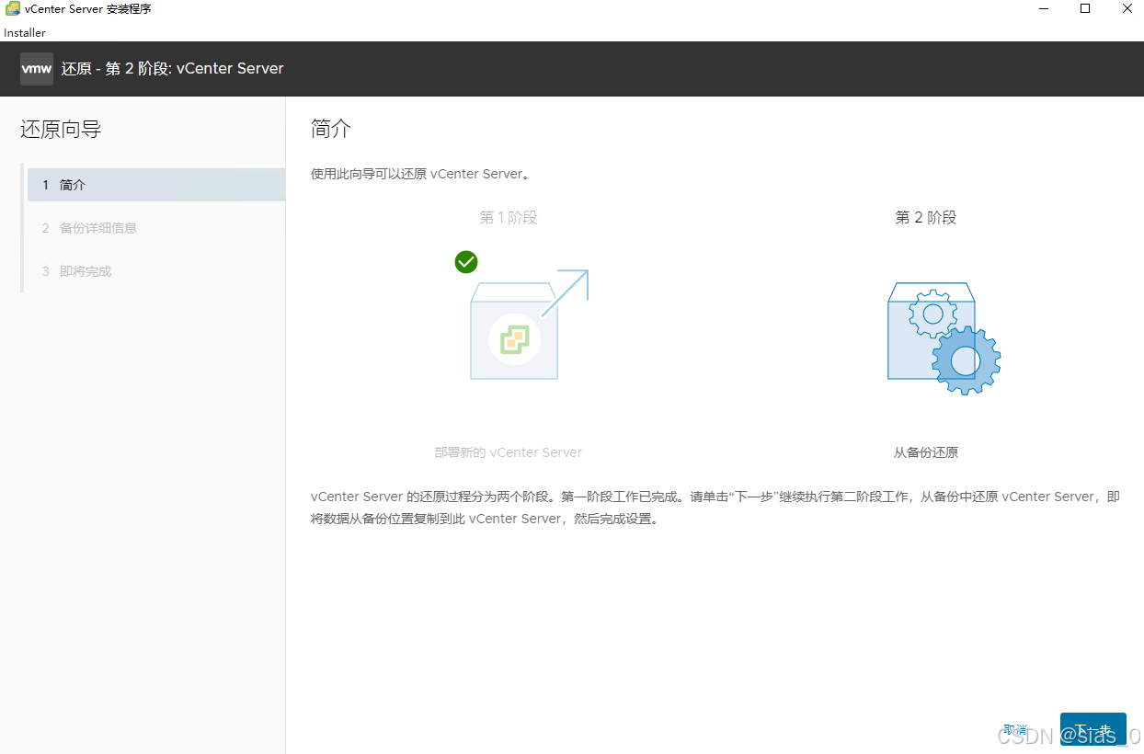Click the green checkmark on stage 1
Screen dimensions: 1144x754
tap(466, 262)
